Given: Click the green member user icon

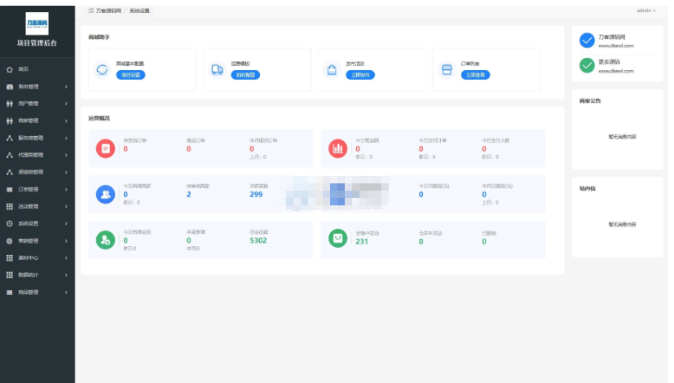Looking at the screenshot, I should [104, 240].
